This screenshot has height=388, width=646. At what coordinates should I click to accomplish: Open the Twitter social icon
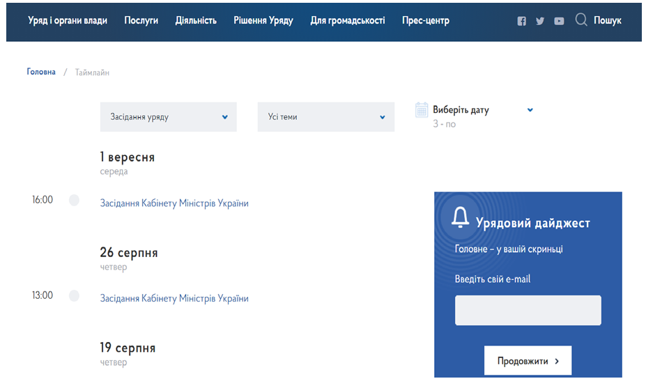[540, 21]
